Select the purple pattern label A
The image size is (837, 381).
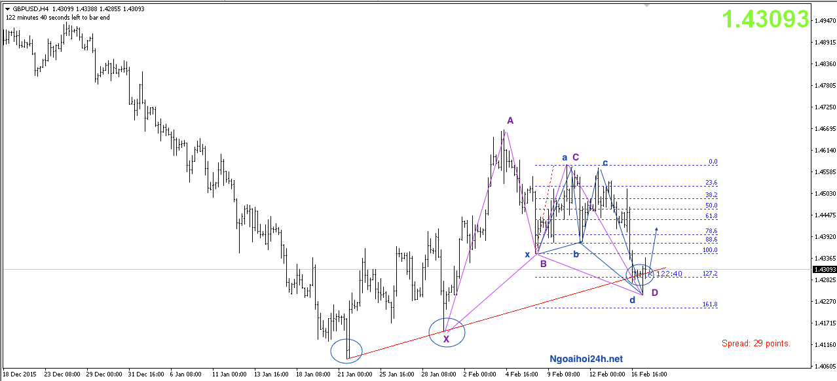pos(510,120)
